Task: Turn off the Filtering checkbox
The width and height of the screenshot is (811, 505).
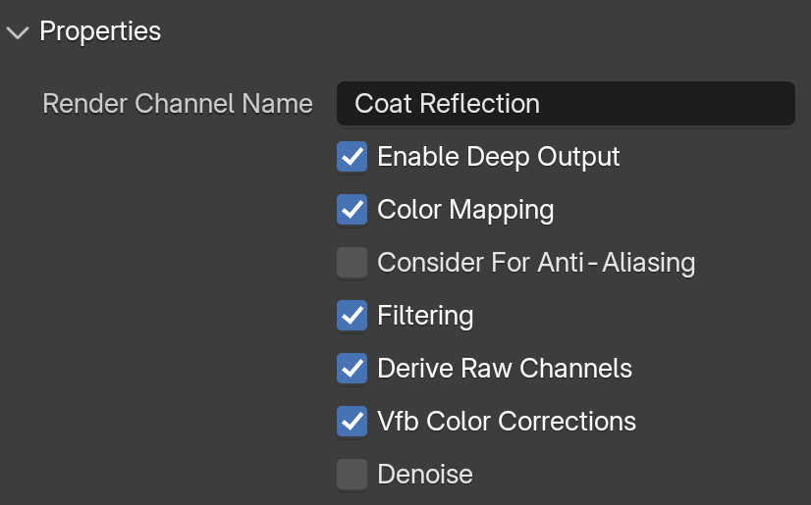Action: point(351,315)
